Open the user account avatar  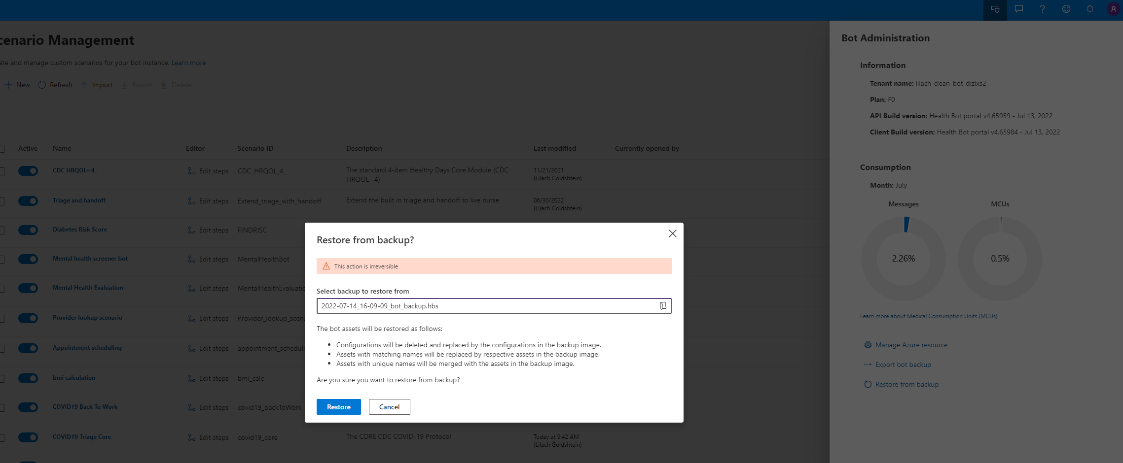[1113, 9]
